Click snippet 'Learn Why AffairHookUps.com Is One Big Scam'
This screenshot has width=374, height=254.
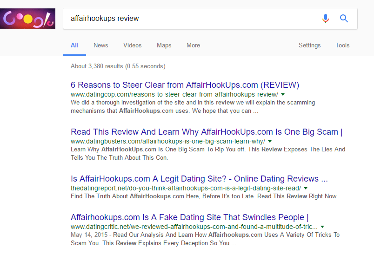click(x=208, y=154)
